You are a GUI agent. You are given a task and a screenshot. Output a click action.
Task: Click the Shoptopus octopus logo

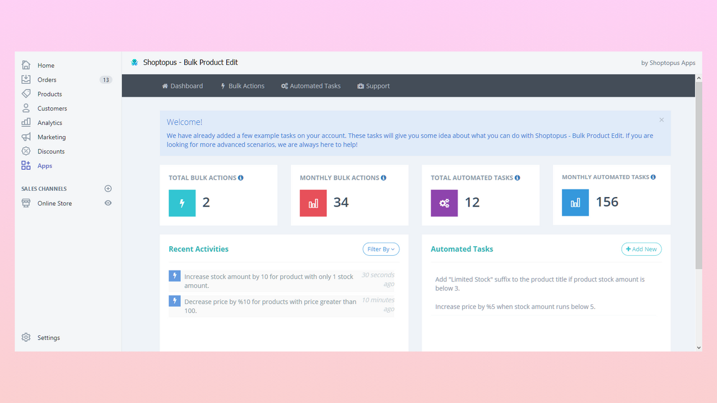[x=134, y=62]
